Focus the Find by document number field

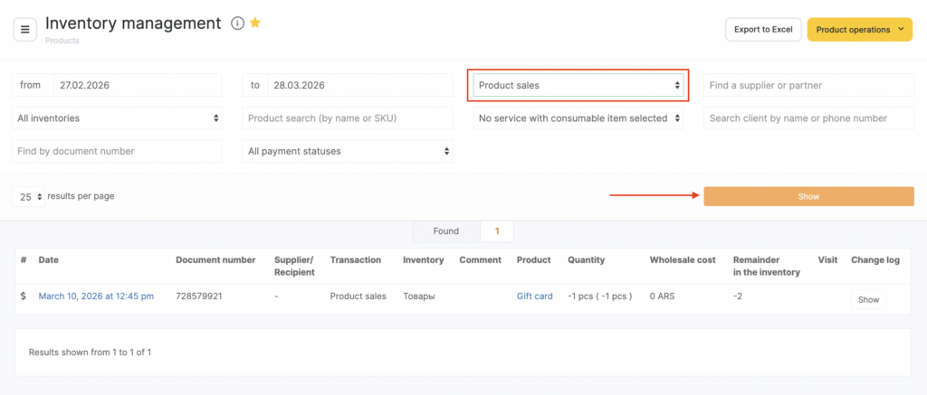117,151
